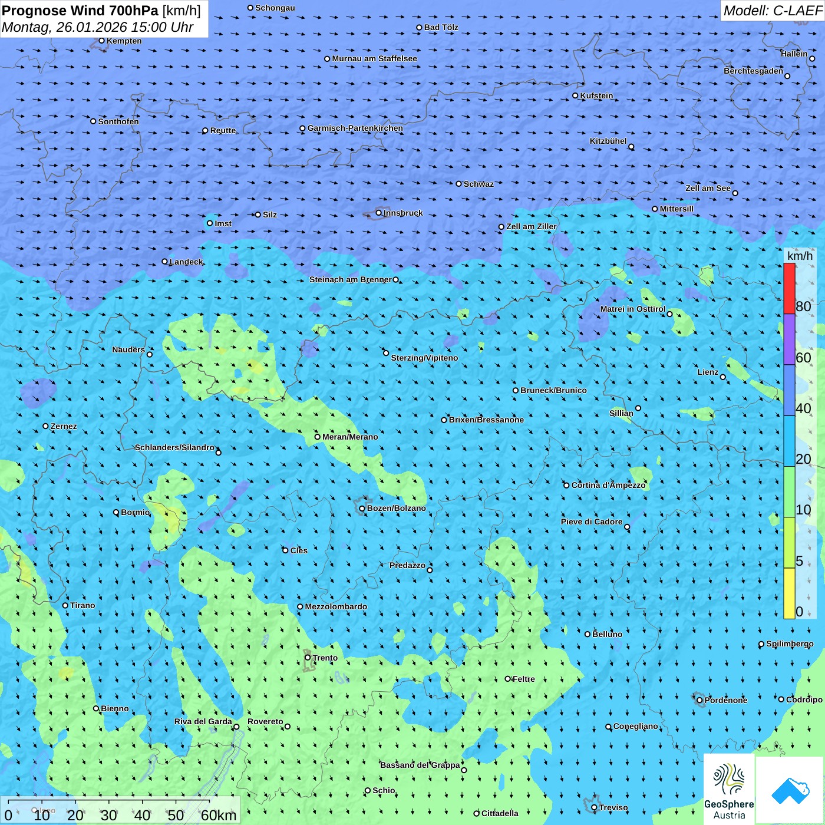Click the "Silz" city label
The width and height of the screenshot is (825, 825).
[270, 214]
